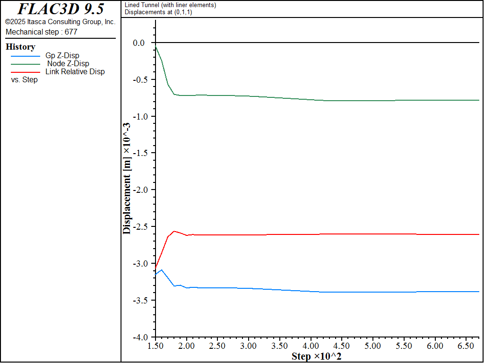The image size is (484, 363).
Task: Select the Node Z-Disp legend label
Action: (x=68, y=64)
